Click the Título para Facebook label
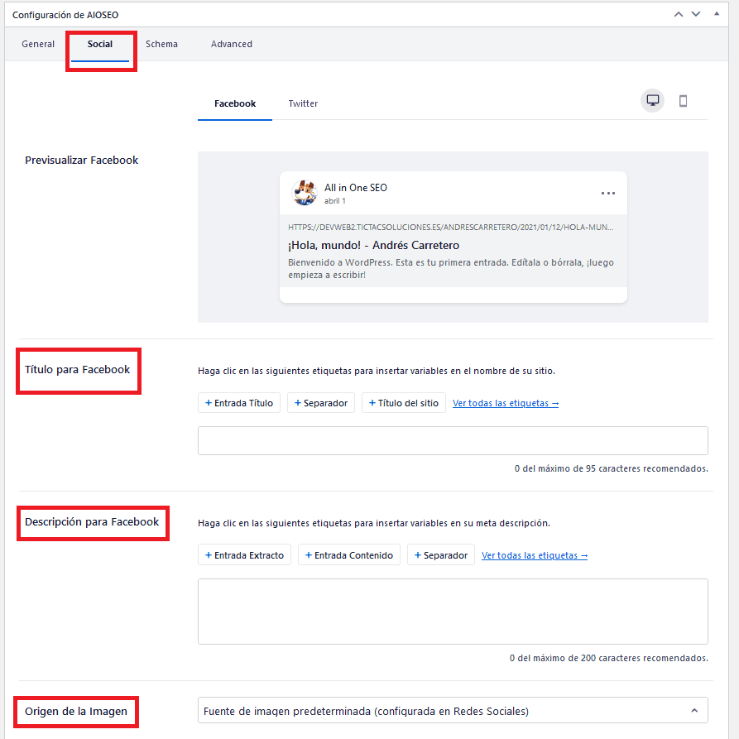 click(x=77, y=369)
